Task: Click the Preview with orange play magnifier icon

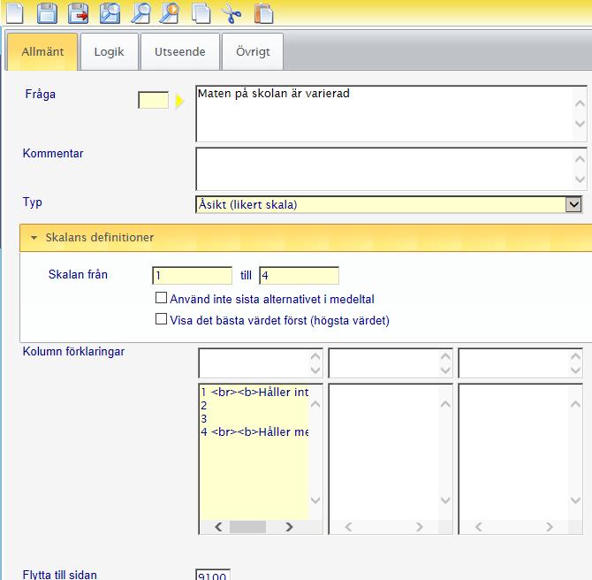Action: tap(169, 13)
